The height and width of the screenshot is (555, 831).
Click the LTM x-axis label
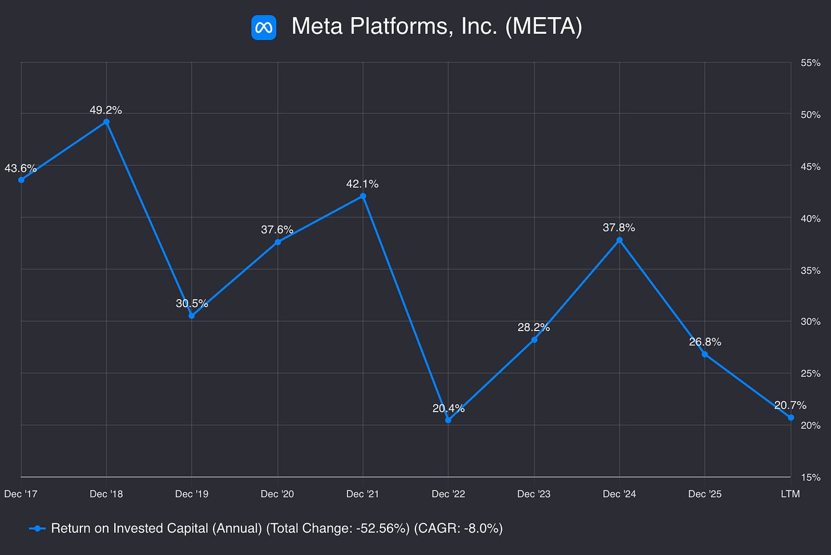point(790,494)
